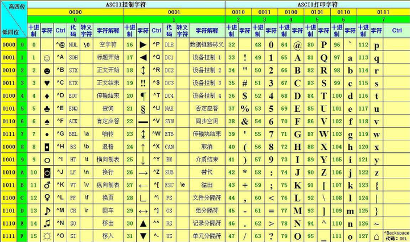Click the double music note beside ^N
This screenshot has height=242, width=410.
47,223
